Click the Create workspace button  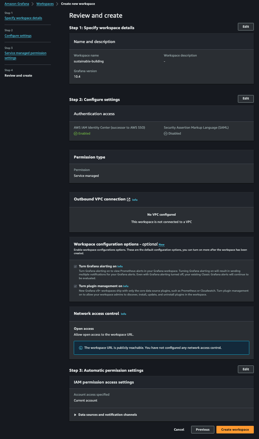tap(235, 430)
